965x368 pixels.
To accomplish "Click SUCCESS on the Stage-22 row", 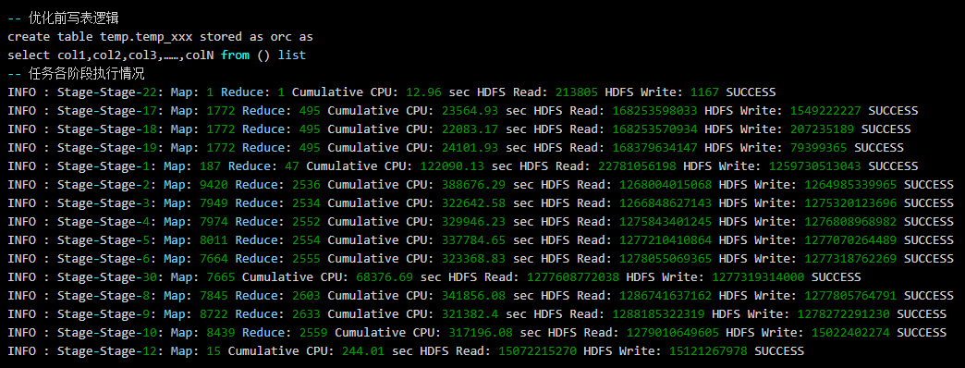I will click(751, 92).
